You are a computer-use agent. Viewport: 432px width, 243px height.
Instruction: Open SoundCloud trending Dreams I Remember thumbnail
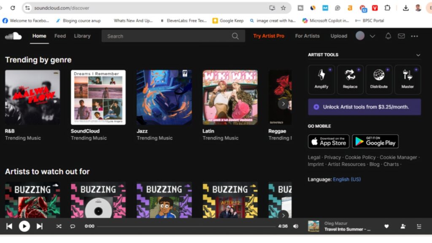[98, 97]
